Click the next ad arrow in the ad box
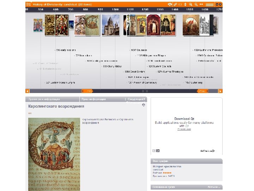 tap(158, 151)
